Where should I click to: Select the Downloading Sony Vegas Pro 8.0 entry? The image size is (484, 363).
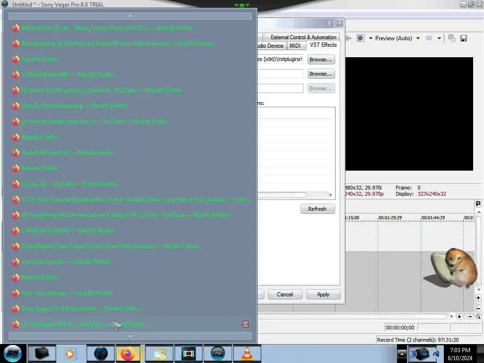pos(130,246)
